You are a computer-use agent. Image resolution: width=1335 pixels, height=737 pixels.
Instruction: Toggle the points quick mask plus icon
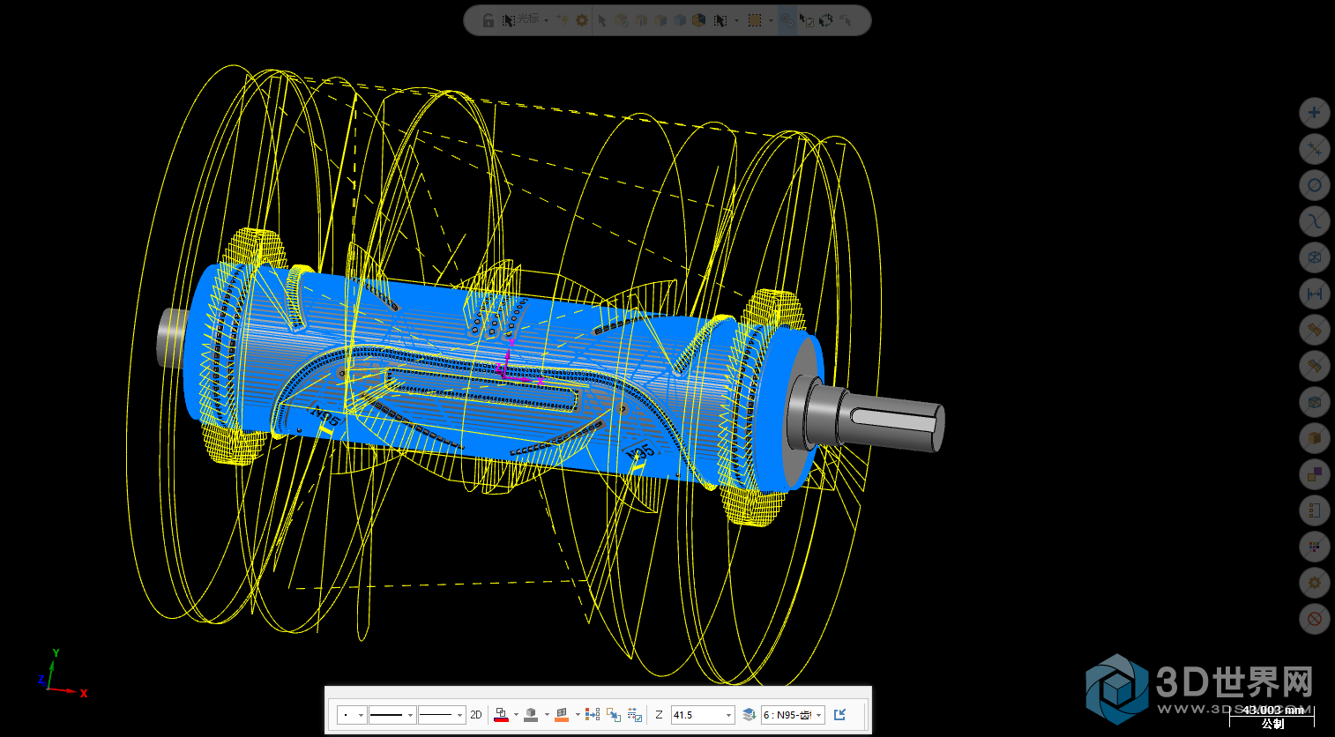click(1314, 113)
